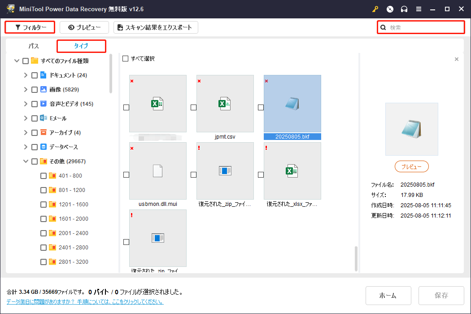Click into the 検索 search field
This screenshot has height=314, width=471.
coord(421,27)
